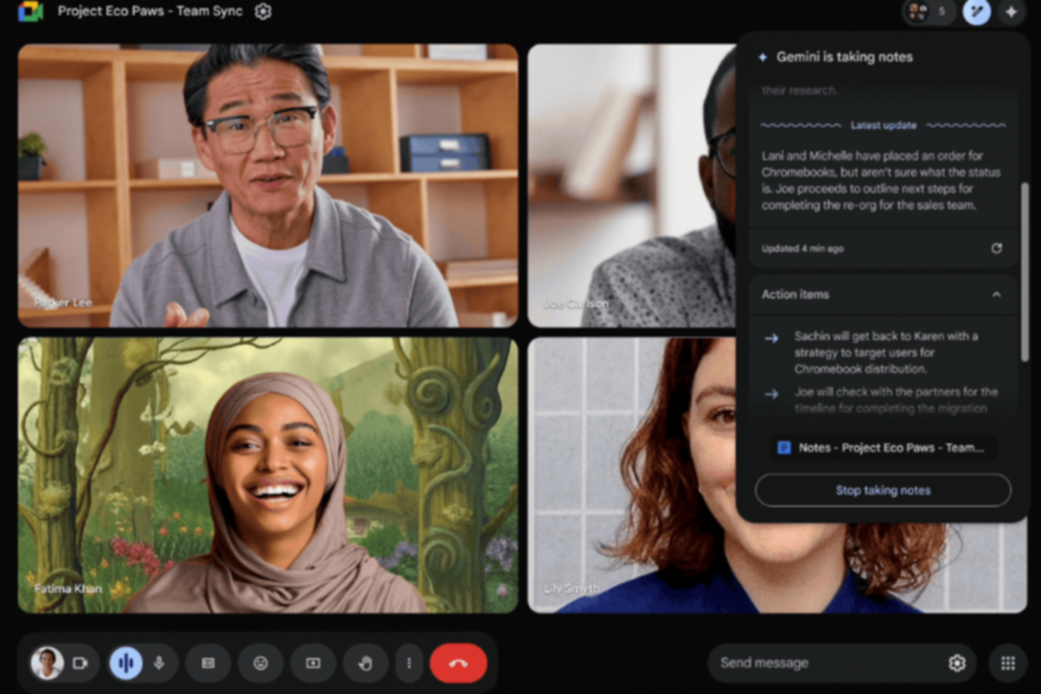Open the Notes - Project Eco Paws document

[883, 447]
